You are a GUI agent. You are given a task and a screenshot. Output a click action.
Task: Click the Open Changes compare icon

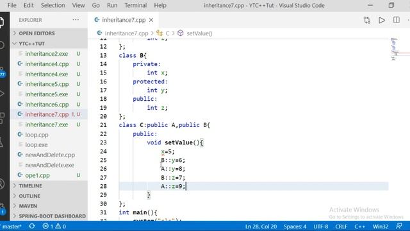tap(367, 20)
